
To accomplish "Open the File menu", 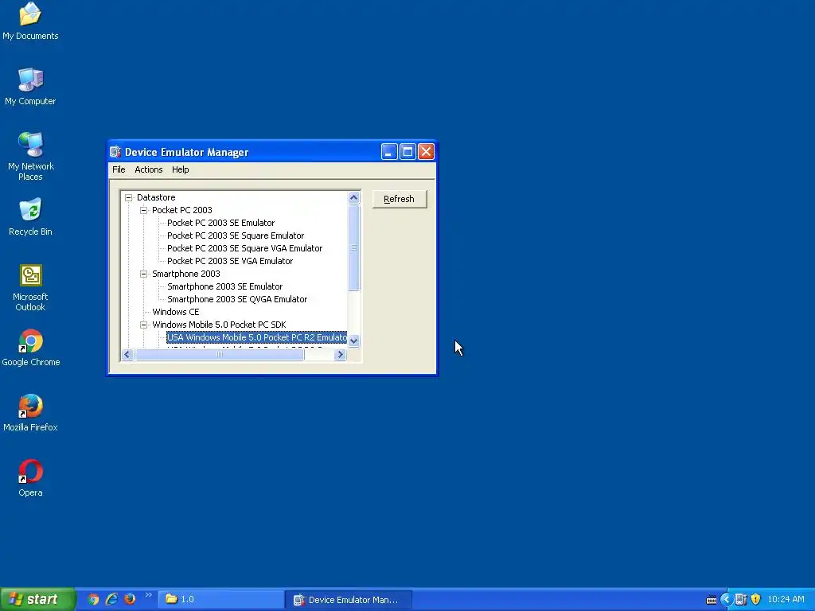I will click(119, 169).
